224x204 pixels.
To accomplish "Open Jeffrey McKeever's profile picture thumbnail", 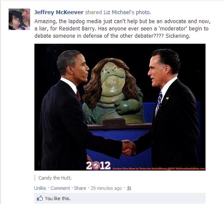I will 19,19.
